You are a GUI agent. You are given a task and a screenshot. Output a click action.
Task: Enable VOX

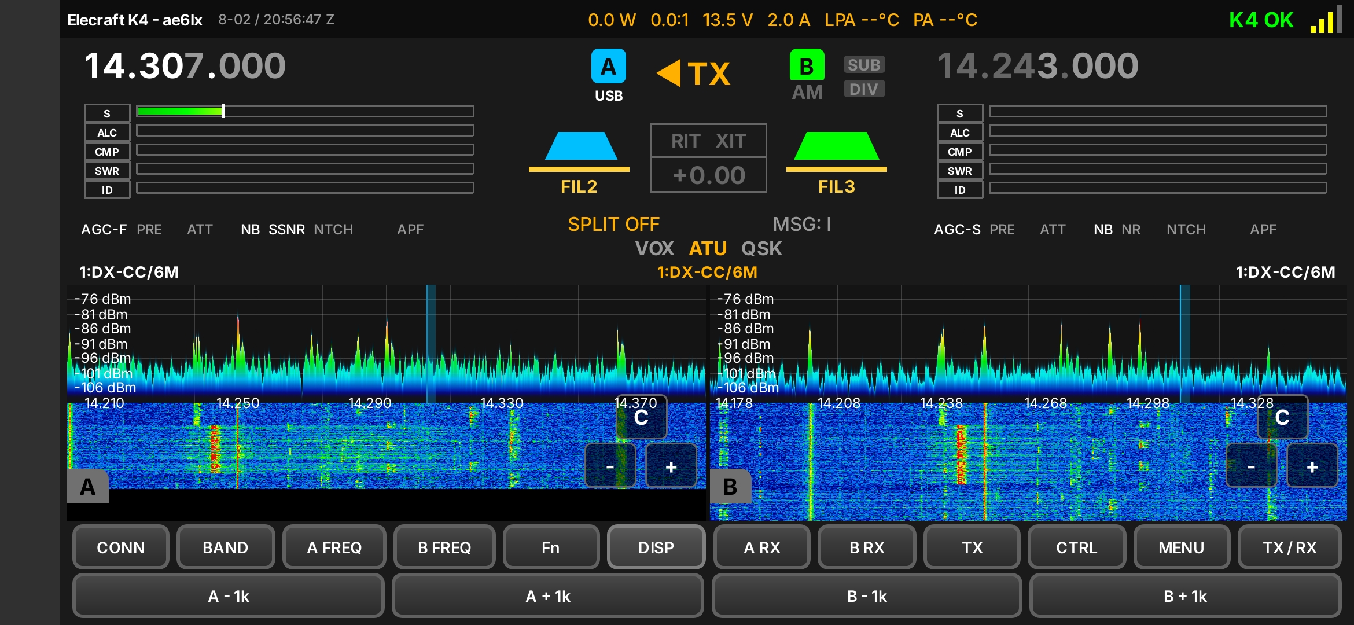tap(654, 248)
